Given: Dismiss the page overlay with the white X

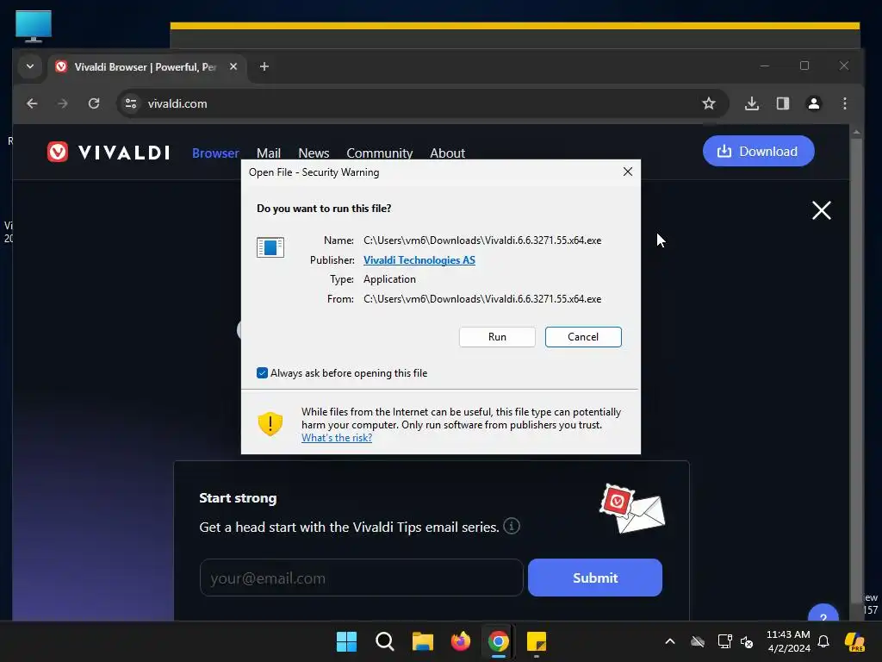Looking at the screenshot, I should coord(821,210).
